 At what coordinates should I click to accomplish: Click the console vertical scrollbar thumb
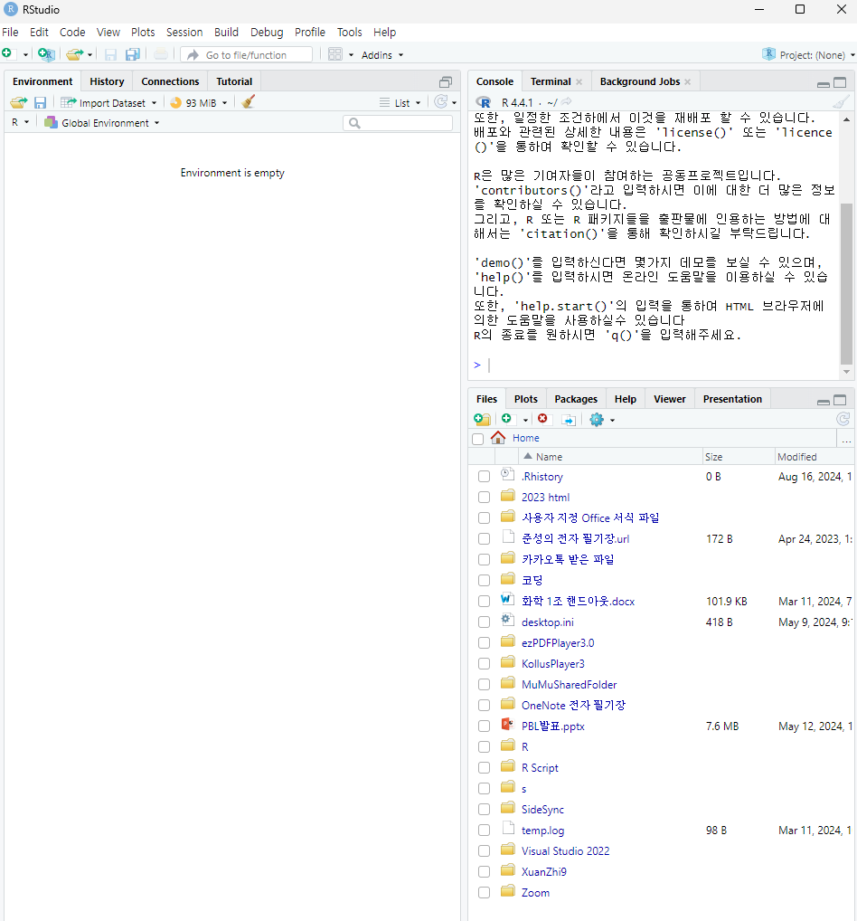[x=846, y=284]
